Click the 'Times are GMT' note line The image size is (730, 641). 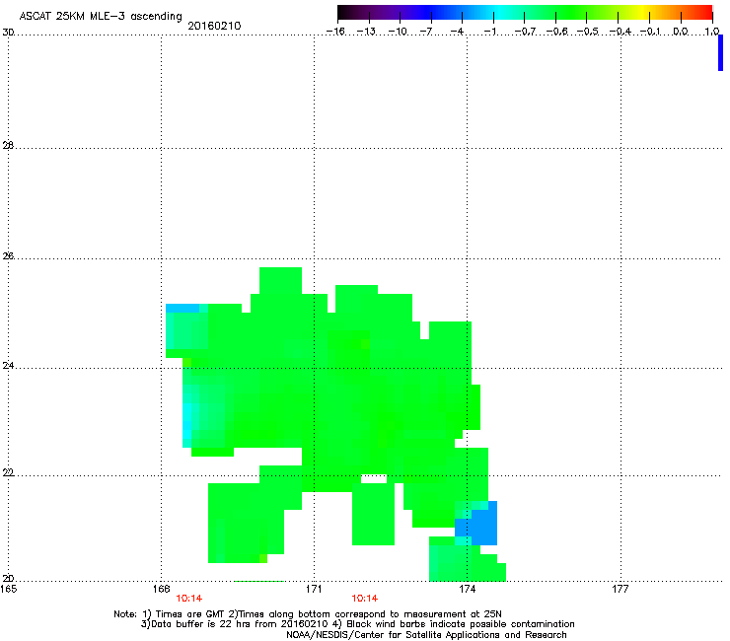(308, 614)
